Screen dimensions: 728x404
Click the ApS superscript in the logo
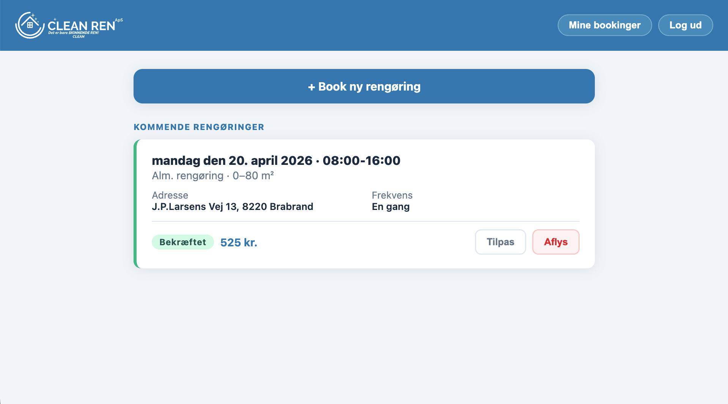[119, 20]
